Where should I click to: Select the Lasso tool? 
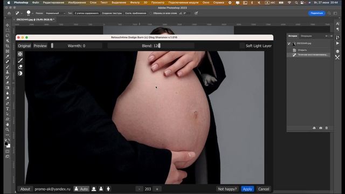click(x=8, y=36)
